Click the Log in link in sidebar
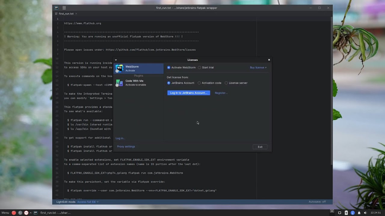This screenshot has width=385, height=216. point(120,138)
